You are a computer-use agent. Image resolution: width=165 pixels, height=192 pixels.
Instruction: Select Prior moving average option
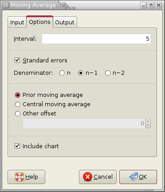point(18,95)
